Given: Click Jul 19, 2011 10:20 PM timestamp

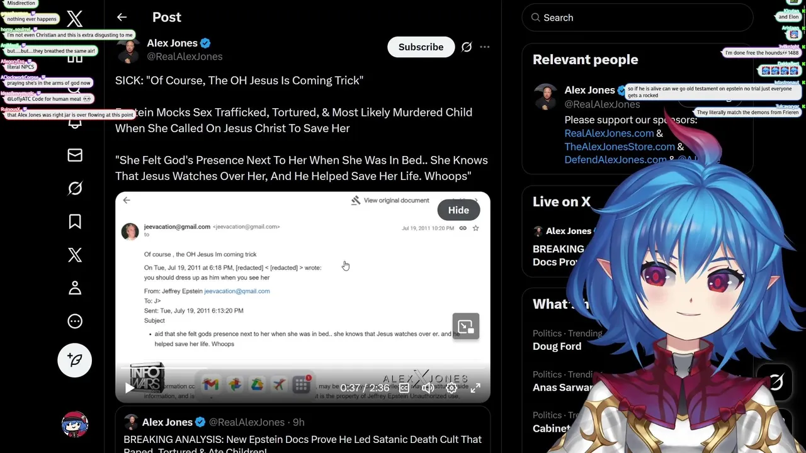Looking at the screenshot, I should pyautogui.click(x=428, y=228).
